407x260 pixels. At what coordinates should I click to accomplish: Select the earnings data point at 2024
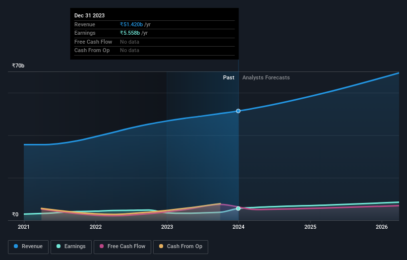pyautogui.click(x=238, y=208)
